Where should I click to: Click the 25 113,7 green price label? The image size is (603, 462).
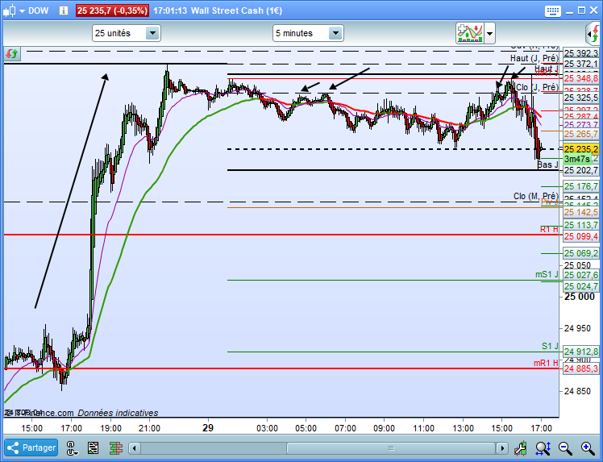click(581, 225)
